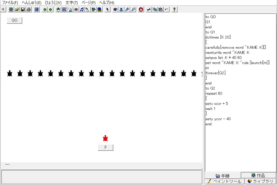Switch to the ペイントツール tab

point(225,181)
